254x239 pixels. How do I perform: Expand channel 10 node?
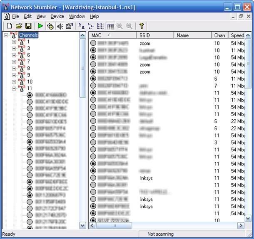coord(14,81)
